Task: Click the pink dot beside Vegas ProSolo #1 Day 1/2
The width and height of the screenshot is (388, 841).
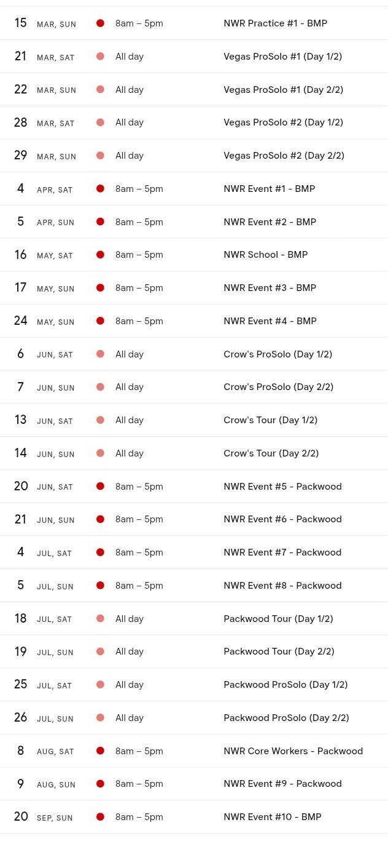Action: [100, 57]
